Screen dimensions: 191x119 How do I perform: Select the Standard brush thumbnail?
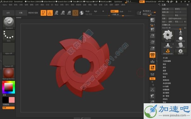pos(9,23)
